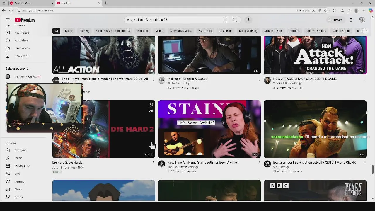Reload the page with browser refresh icon
This screenshot has width=375, height=211.
click(x=11, y=11)
